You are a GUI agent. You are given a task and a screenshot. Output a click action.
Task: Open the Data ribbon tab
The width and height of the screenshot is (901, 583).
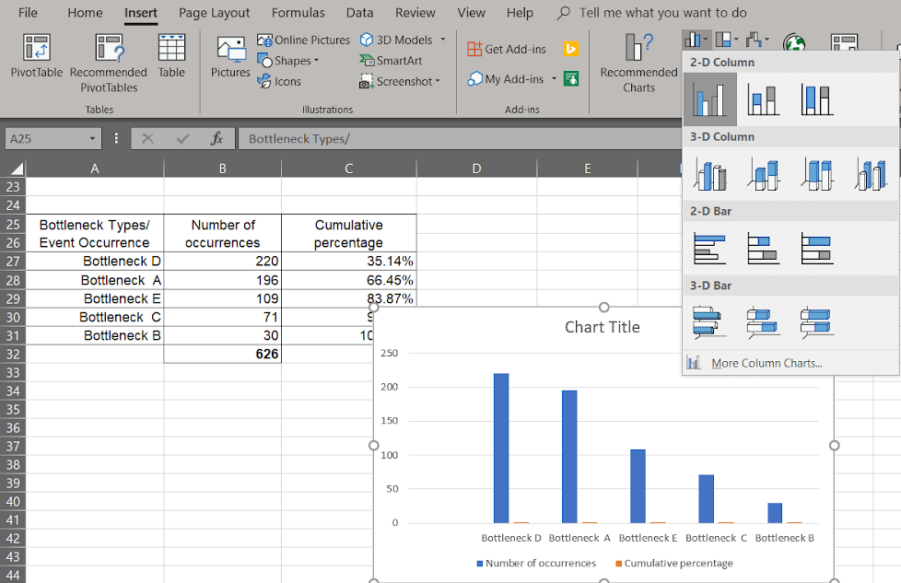pyautogui.click(x=359, y=13)
